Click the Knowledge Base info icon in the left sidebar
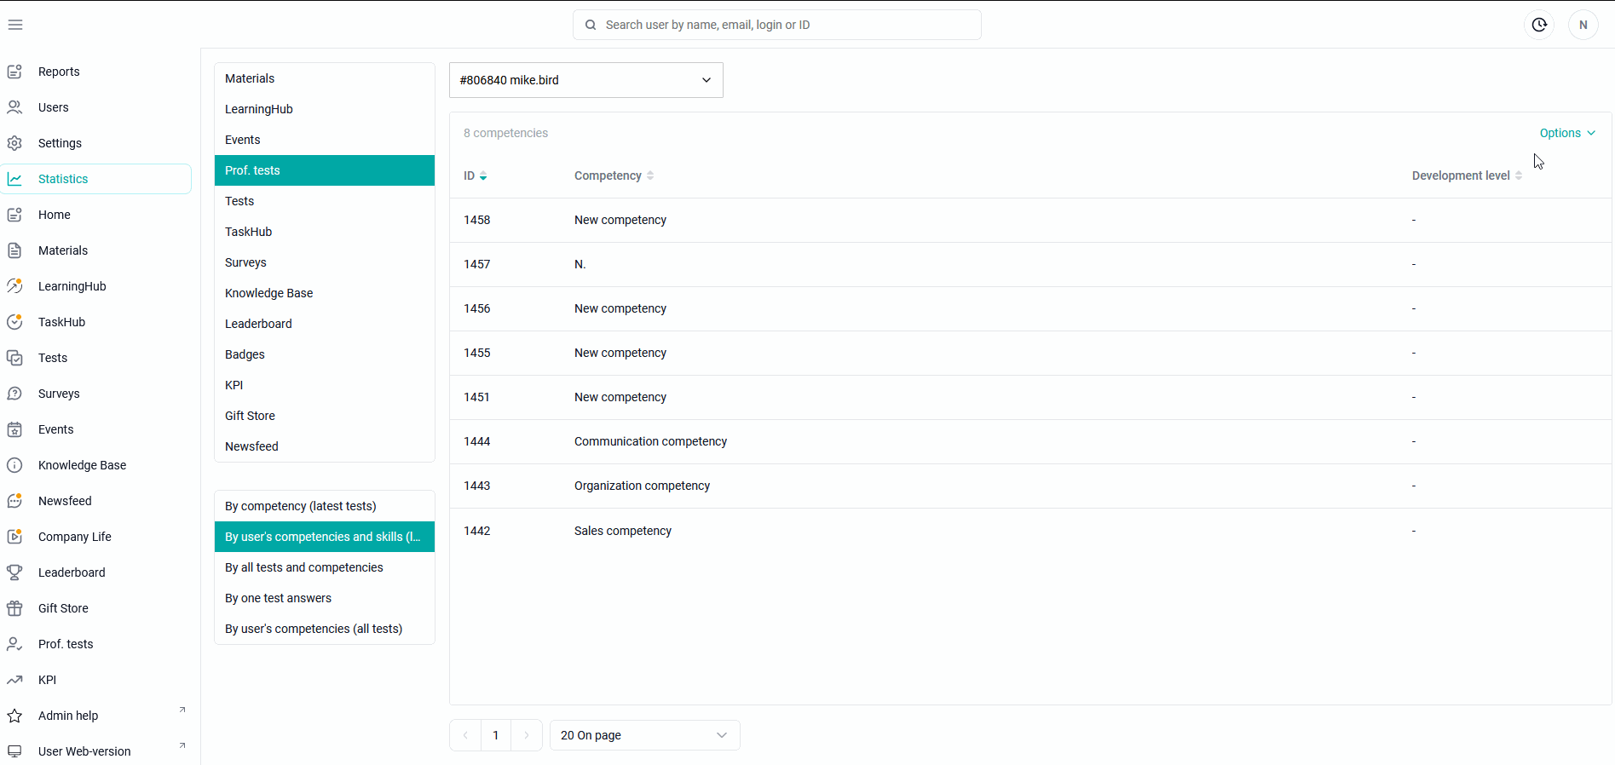The width and height of the screenshot is (1615, 765). pyautogui.click(x=14, y=465)
